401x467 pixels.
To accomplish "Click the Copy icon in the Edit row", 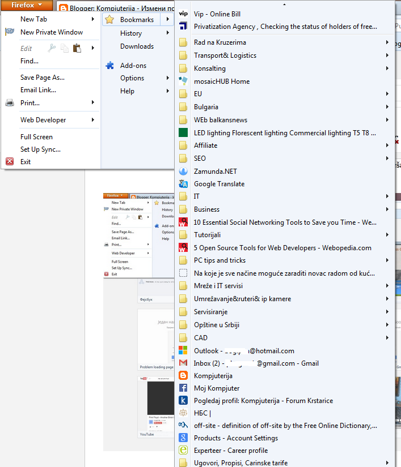I will pyautogui.click(x=65, y=48).
